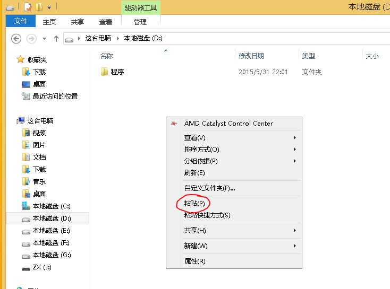Open the 文件 ribbon tab
The width and height of the screenshot is (390, 289).
21,21
